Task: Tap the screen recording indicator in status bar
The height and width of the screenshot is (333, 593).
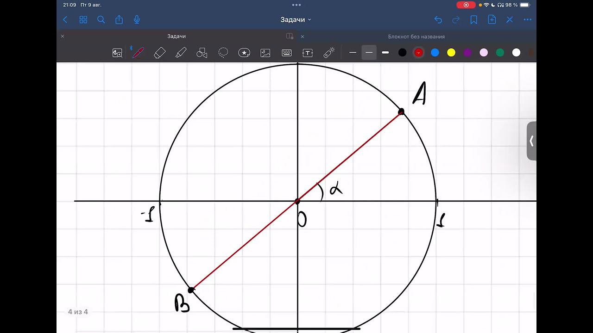Action: (466, 5)
